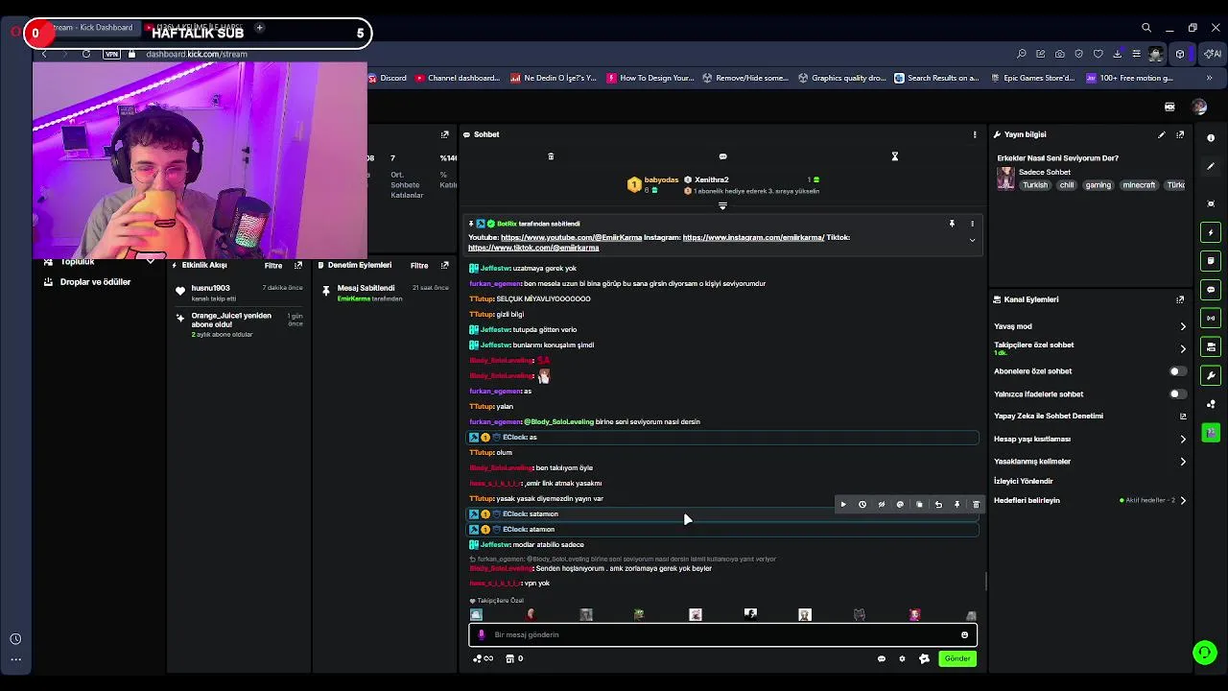Click the 'husnu1903' follow activity entry

pyautogui.click(x=240, y=293)
